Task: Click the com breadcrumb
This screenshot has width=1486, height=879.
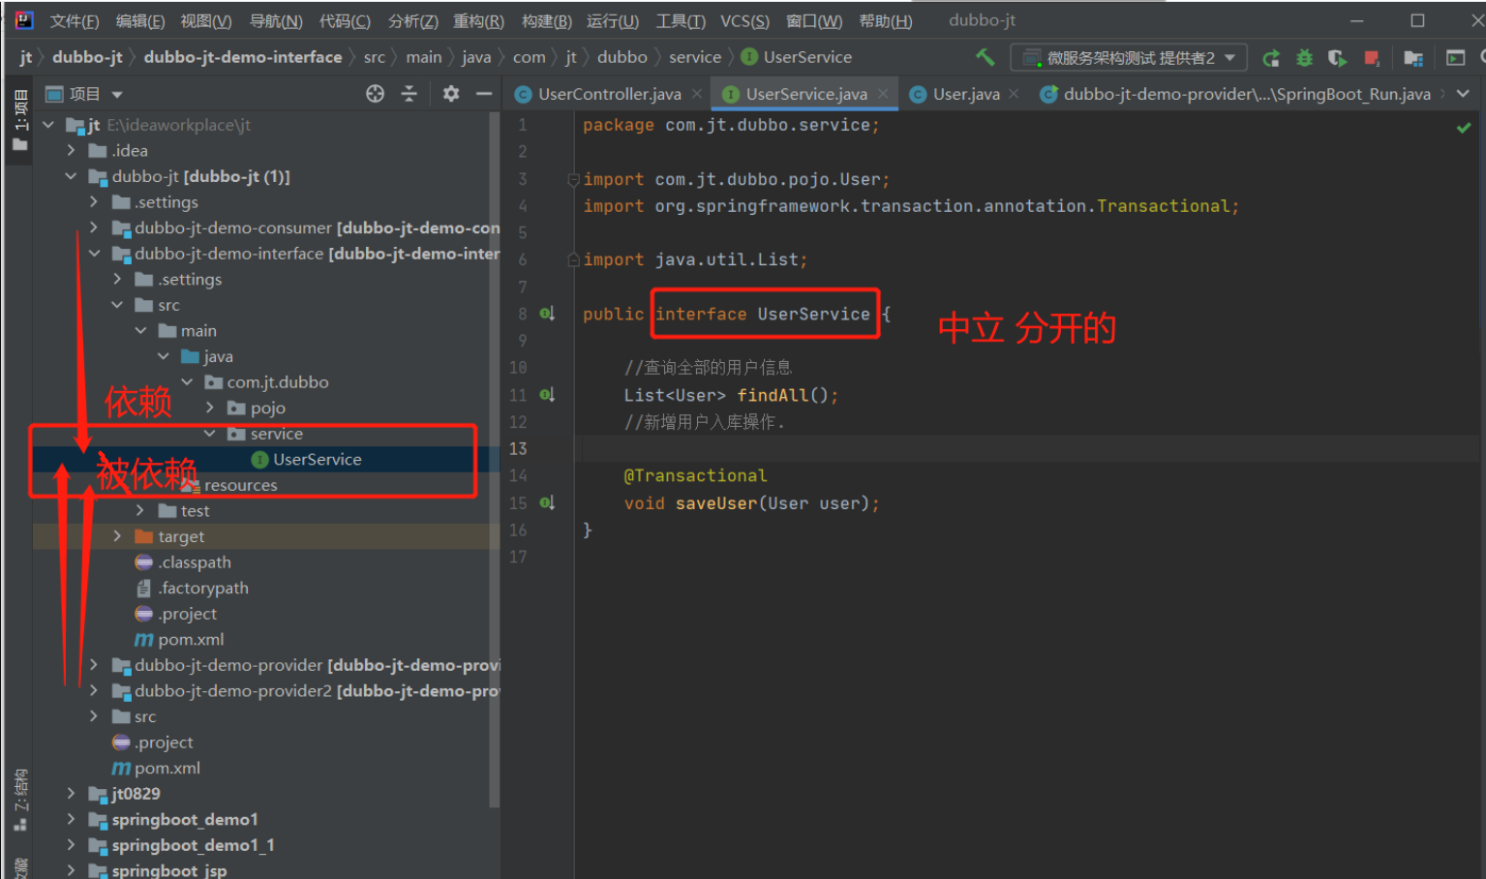Action: (x=530, y=57)
